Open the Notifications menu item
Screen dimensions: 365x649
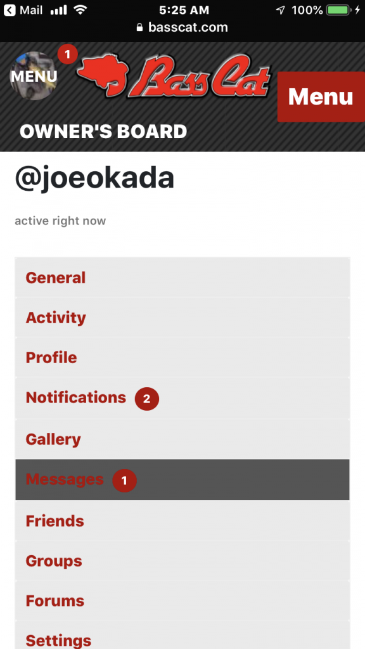click(182, 398)
